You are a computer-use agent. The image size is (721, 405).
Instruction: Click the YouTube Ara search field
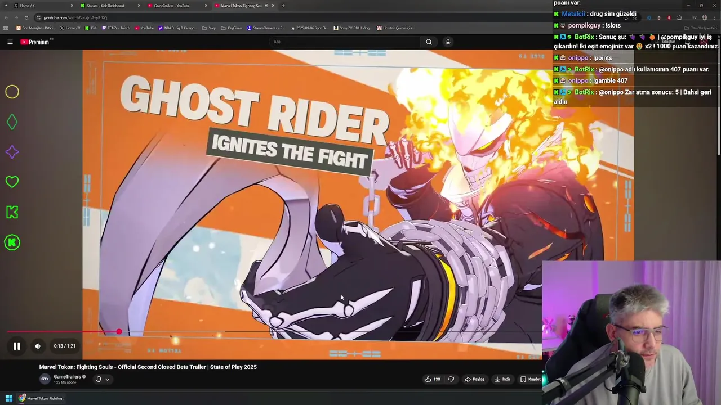tap(344, 42)
